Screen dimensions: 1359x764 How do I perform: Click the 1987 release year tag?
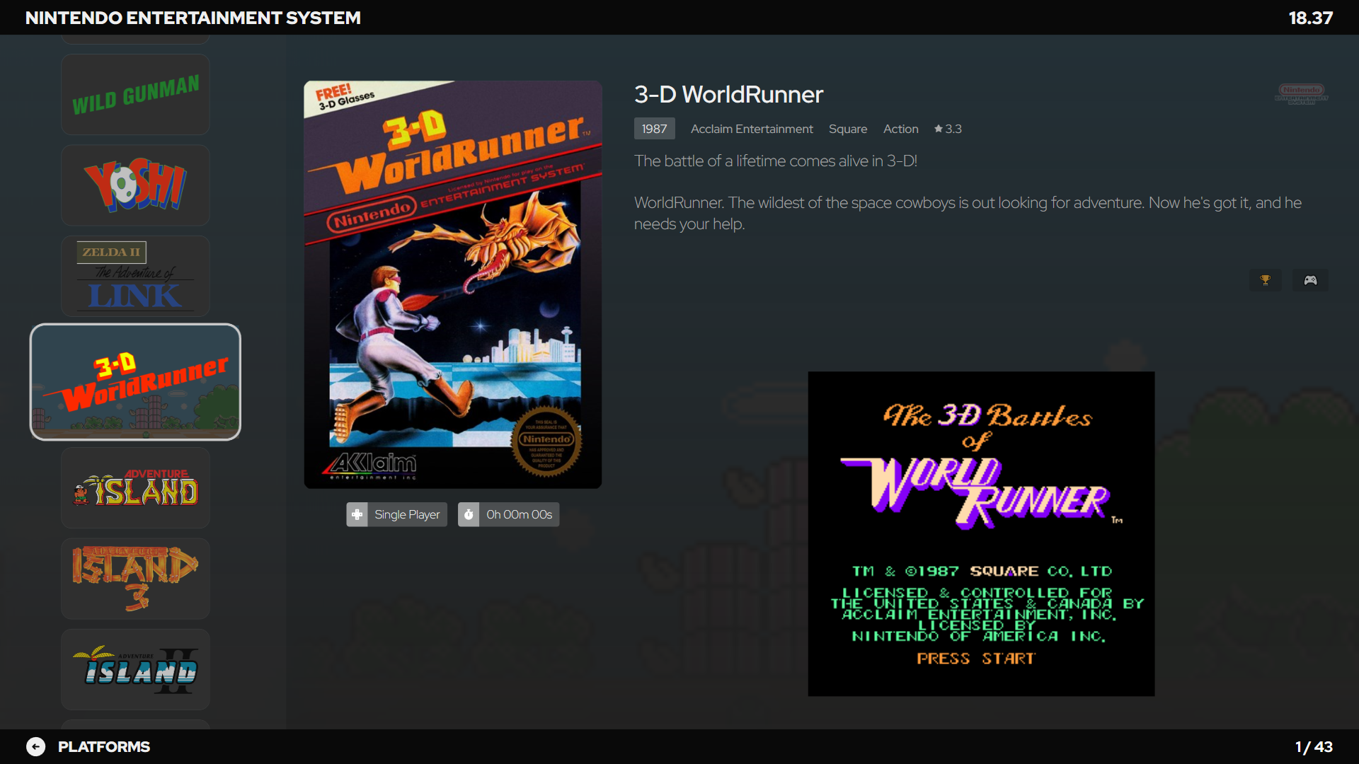point(655,129)
